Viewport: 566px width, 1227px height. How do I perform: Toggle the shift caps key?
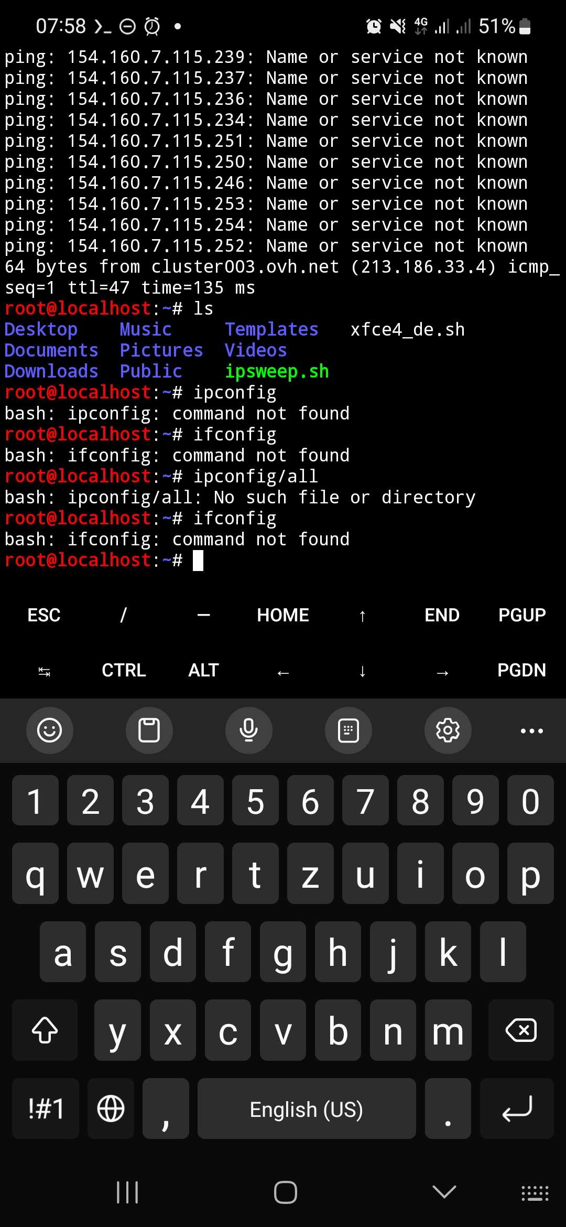[45, 1030]
